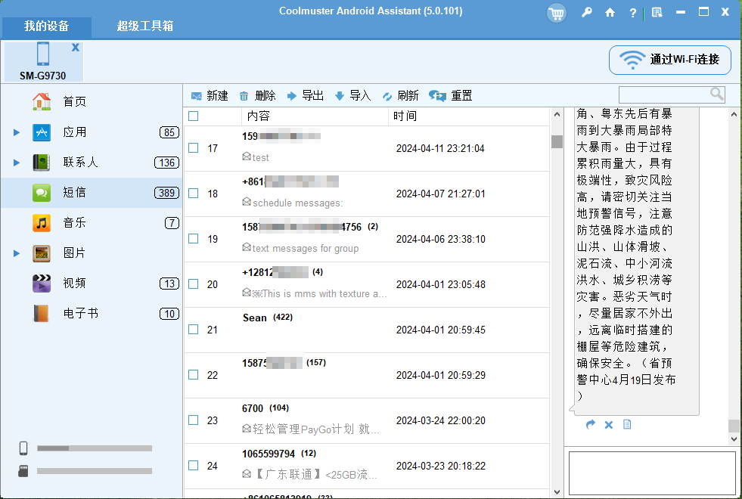Viewport: 742px width, 499px height.
Task: Toggle the select-all checkbox in header
Action: tap(193, 116)
